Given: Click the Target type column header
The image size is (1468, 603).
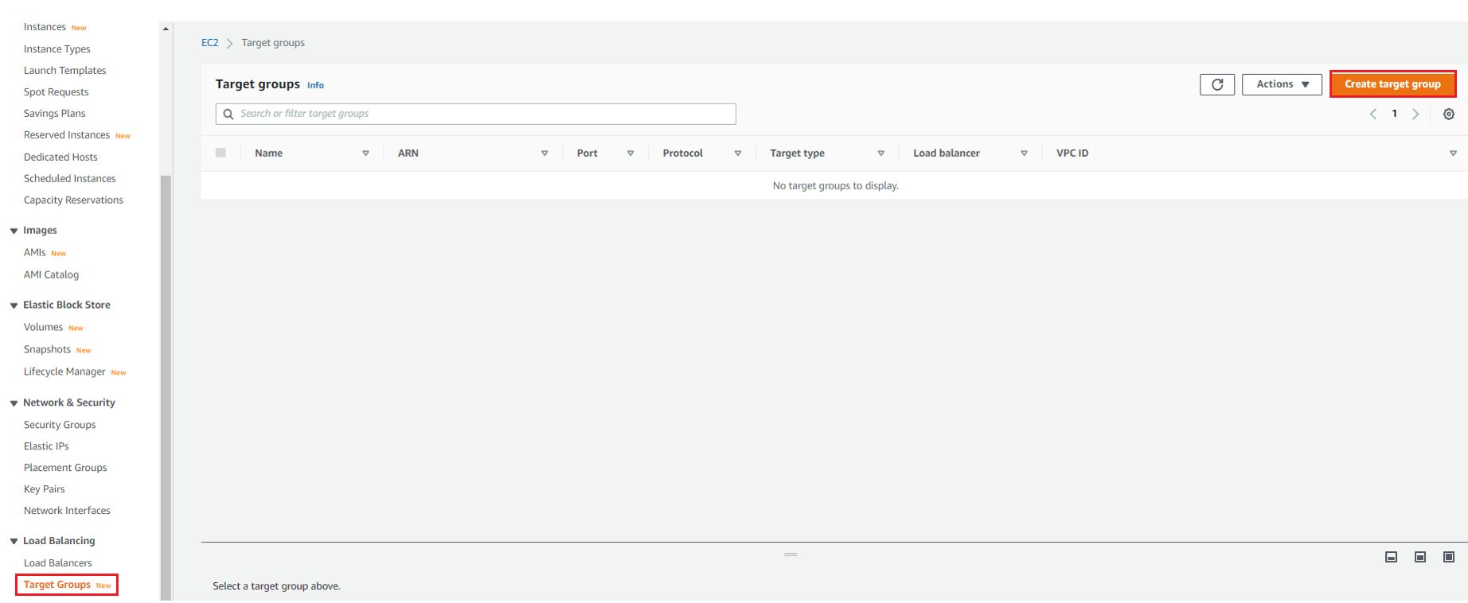Looking at the screenshot, I should click(x=797, y=154).
